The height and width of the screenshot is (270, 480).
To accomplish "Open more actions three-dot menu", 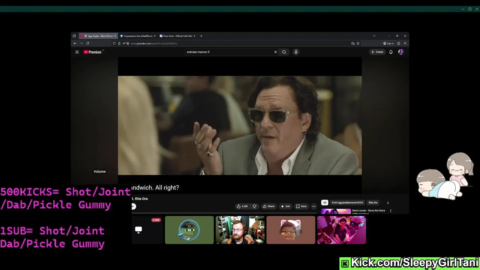I will (x=314, y=206).
